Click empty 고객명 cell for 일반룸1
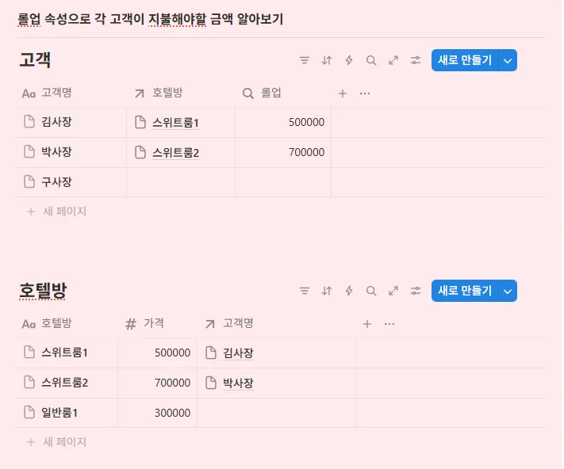564x469 pixels. 276,413
